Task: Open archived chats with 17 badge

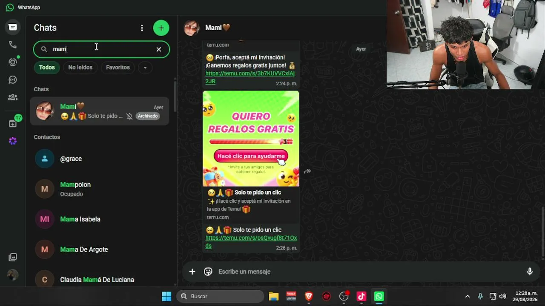Action: pyautogui.click(x=13, y=123)
